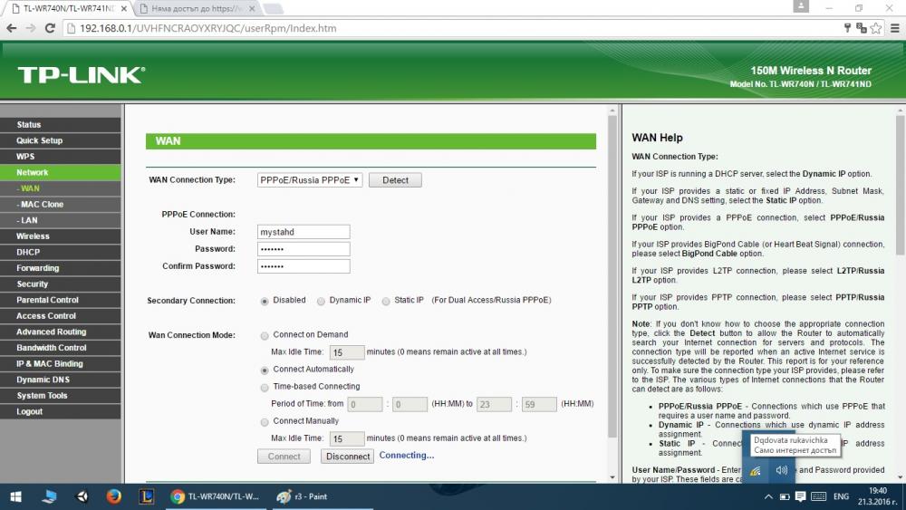Open Bandwidth Control in sidebar
906x510 pixels.
pos(61,348)
